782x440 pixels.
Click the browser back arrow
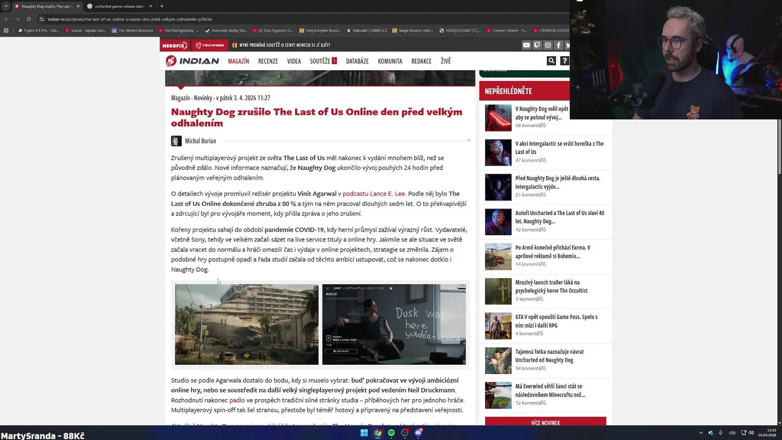click(x=6, y=19)
